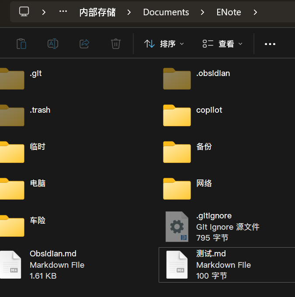Click the This PC monitor icon in address bar
295x297 pixels.
pyautogui.click(x=24, y=12)
